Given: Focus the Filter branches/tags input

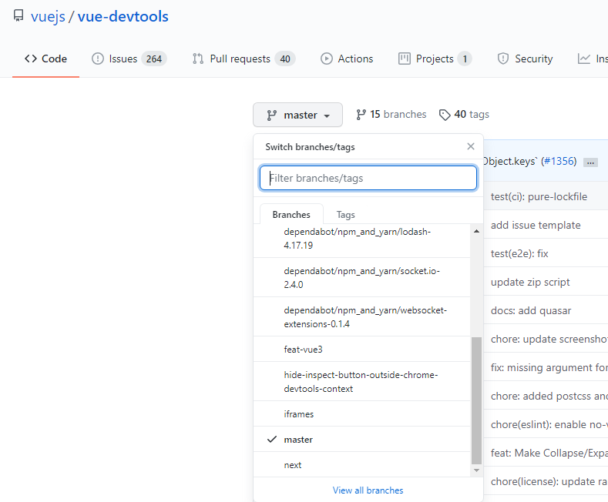Looking at the screenshot, I should 368,178.
